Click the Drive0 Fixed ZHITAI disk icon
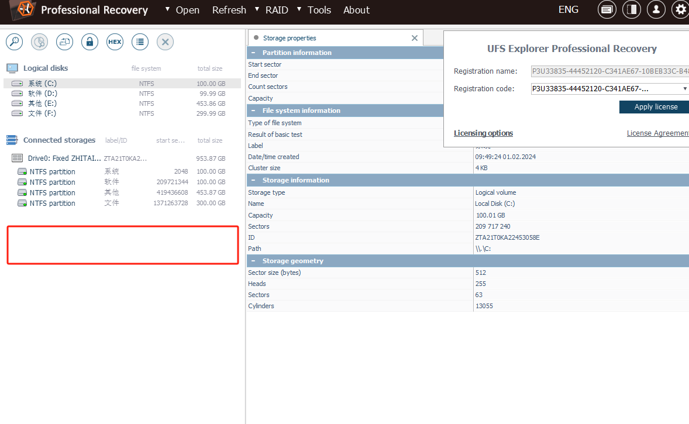This screenshot has height=424, width=689. pyautogui.click(x=17, y=158)
